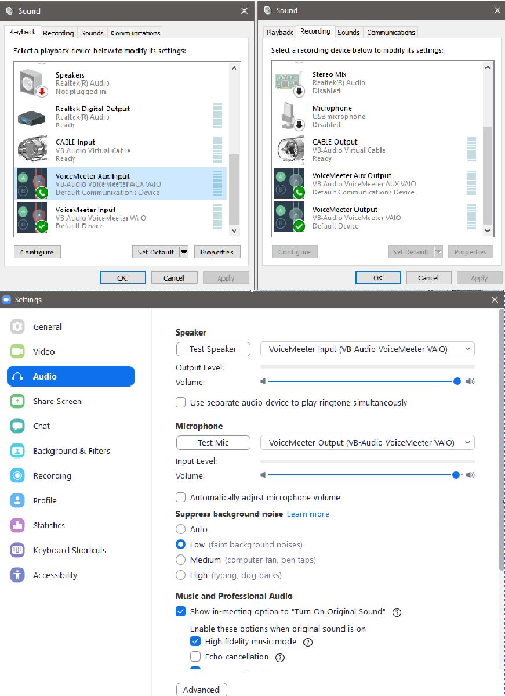This screenshot has width=505, height=696.
Task: Open Sounds tab in right Sound window
Action: pos(348,33)
